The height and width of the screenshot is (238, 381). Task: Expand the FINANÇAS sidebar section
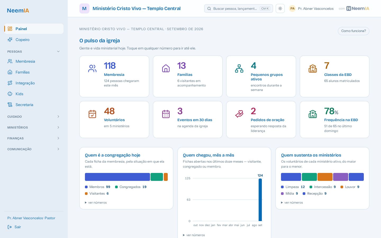pos(34,138)
